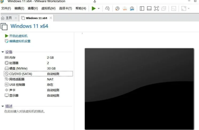This screenshot has height=130, width=199.
Task: Click the take snapshot clock icon
Action: pyautogui.click(x=117, y=9)
